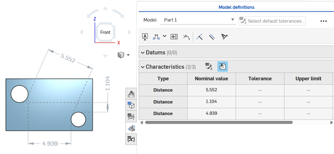Click the clockwise curved arrow above the view cube
The height and width of the screenshot is (154, 334).
[x=118, y=13]
